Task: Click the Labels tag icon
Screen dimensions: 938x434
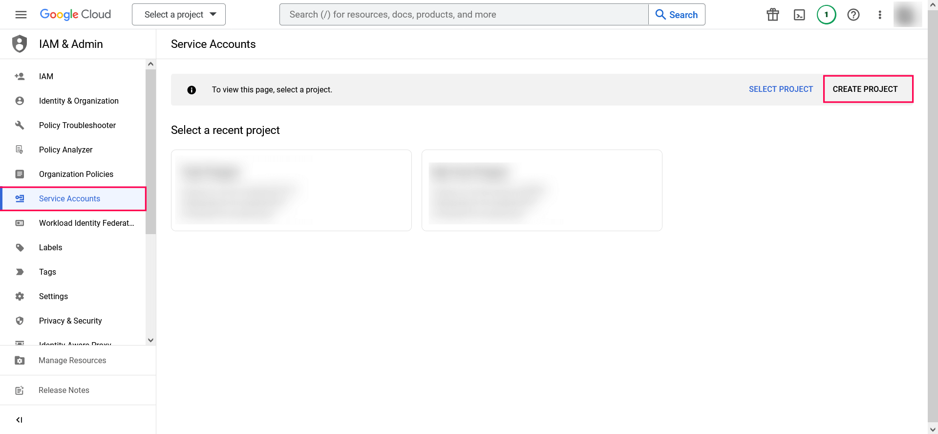Action: click(20, 247)
